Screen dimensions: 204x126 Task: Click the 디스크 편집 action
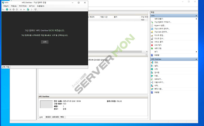click(159, 35)
